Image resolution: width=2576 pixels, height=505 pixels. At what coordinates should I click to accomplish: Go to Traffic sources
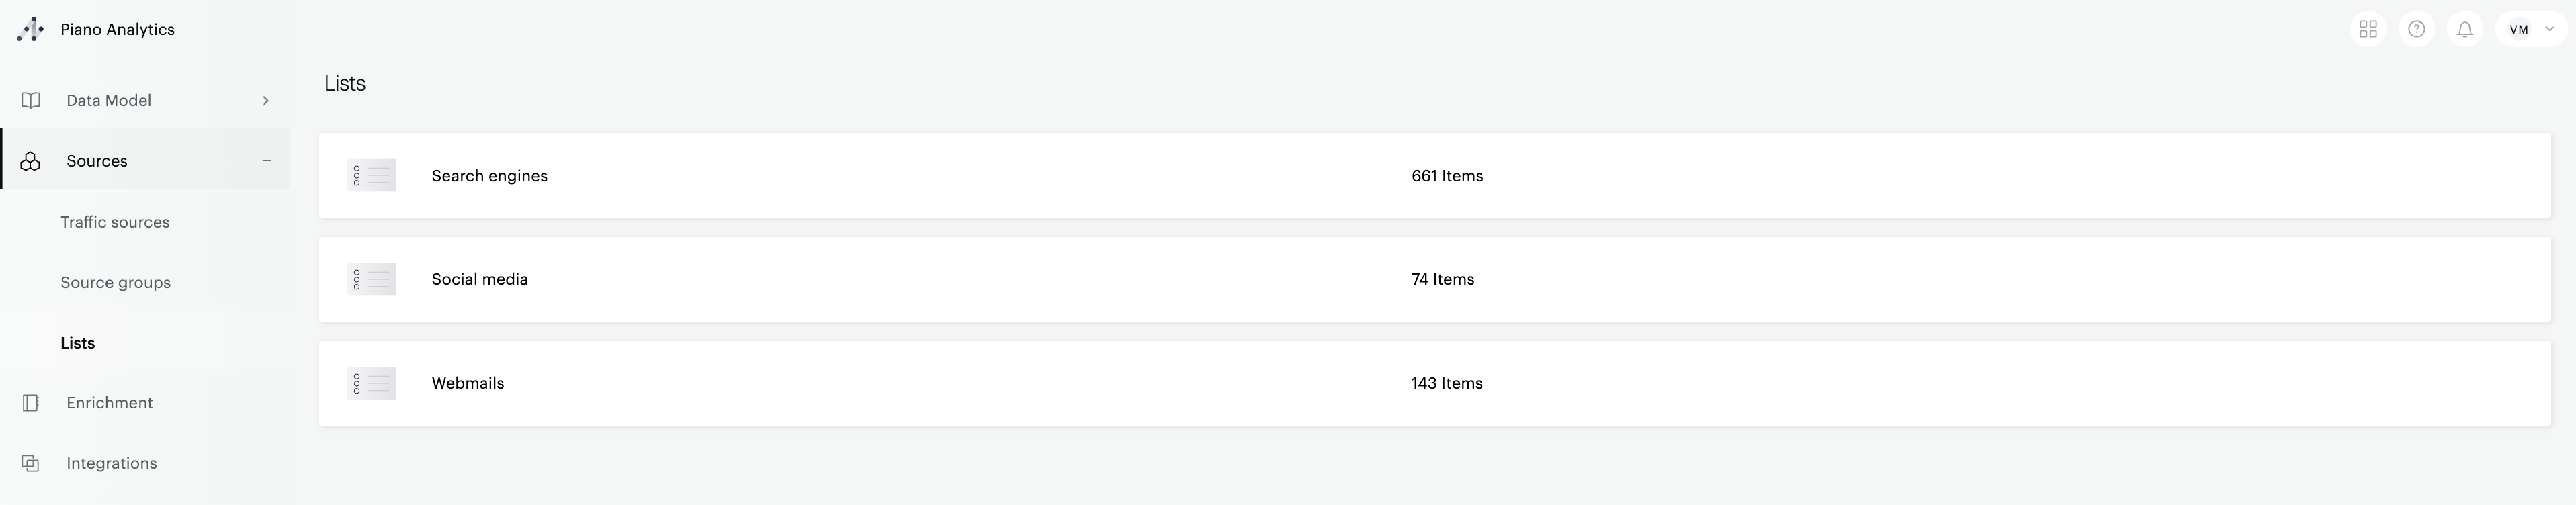coord(115,222)
